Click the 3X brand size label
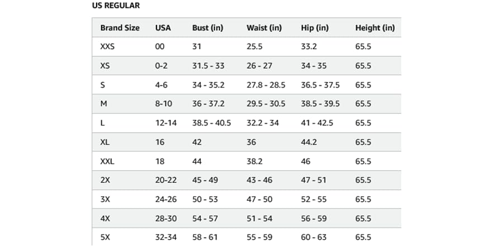Viewport: 493px width, 246px height. (105, 199)
